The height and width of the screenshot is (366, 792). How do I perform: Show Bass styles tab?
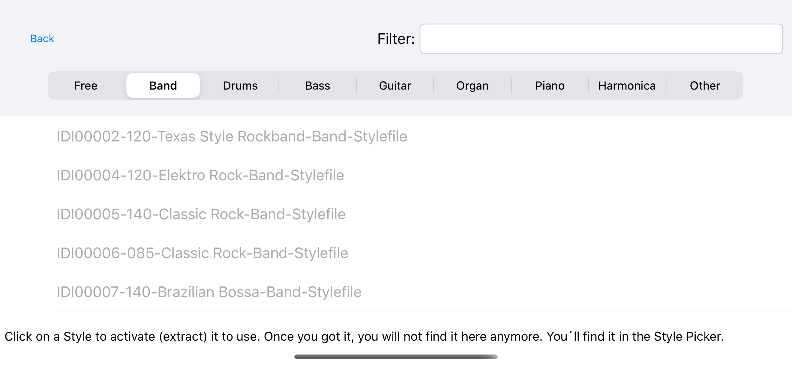pos(317,85)
